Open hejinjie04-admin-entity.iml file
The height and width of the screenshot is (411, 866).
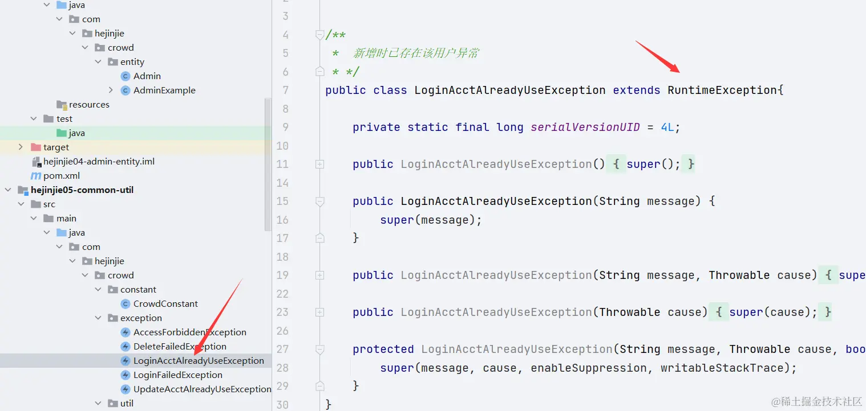[99, 162]
